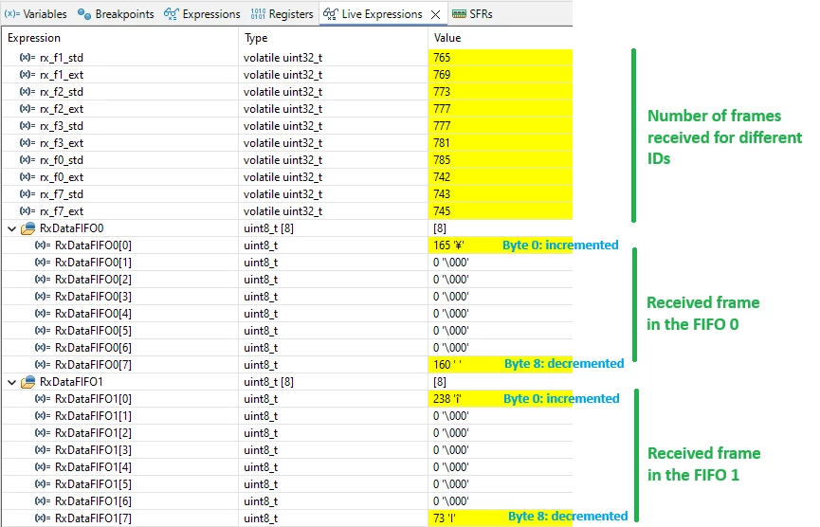Select the rx_f2_ext expression

point(62,109)
